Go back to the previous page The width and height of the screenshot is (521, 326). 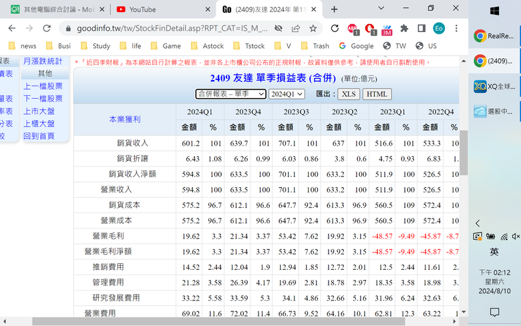coord(12,29)
